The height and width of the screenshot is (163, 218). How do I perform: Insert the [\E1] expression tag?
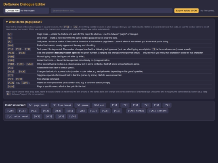(22, 111)
